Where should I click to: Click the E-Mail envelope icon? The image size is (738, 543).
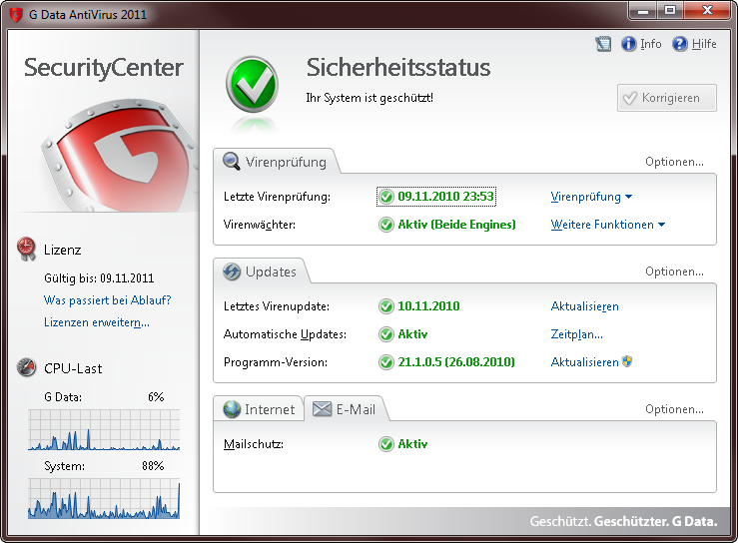click(x=322, y=409)
